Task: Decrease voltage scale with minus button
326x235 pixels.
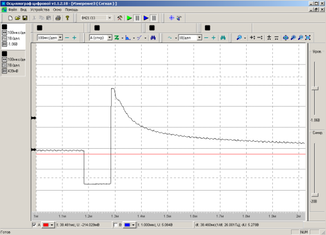Action: pos(206,37)
